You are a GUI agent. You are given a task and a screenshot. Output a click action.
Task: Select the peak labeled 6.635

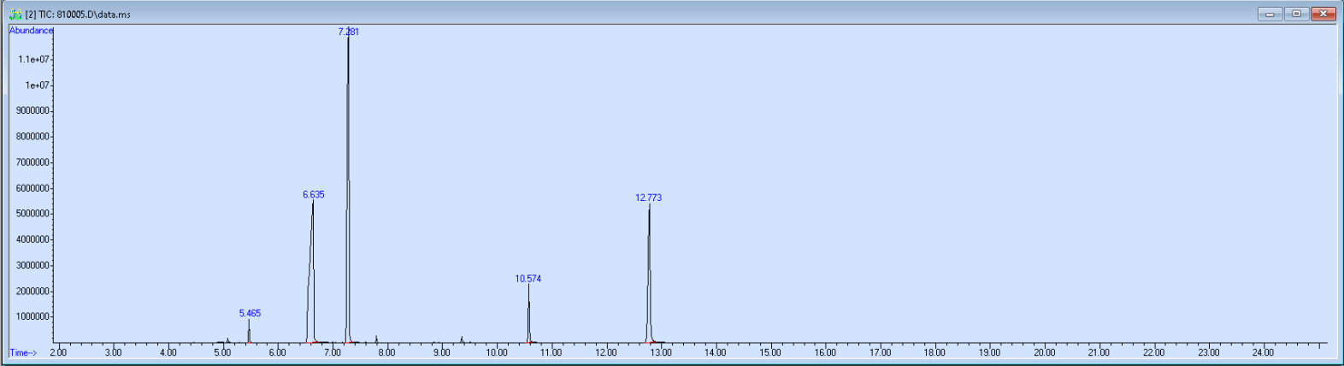[x=314, y=195]
